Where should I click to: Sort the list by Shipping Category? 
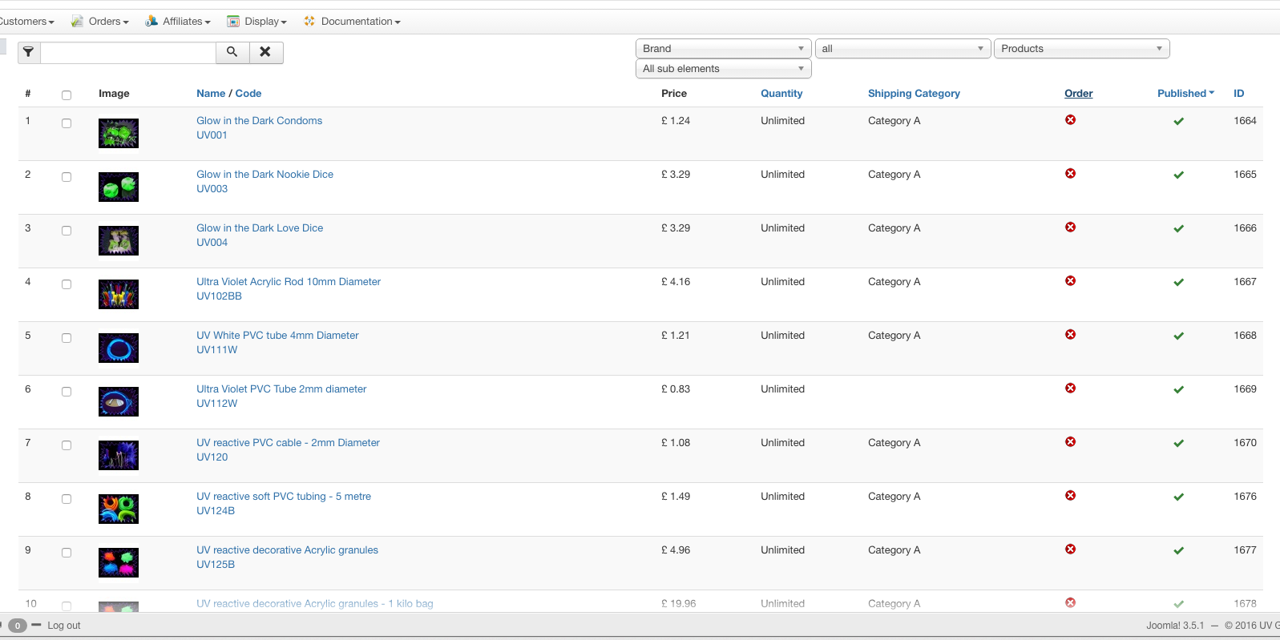914,94
